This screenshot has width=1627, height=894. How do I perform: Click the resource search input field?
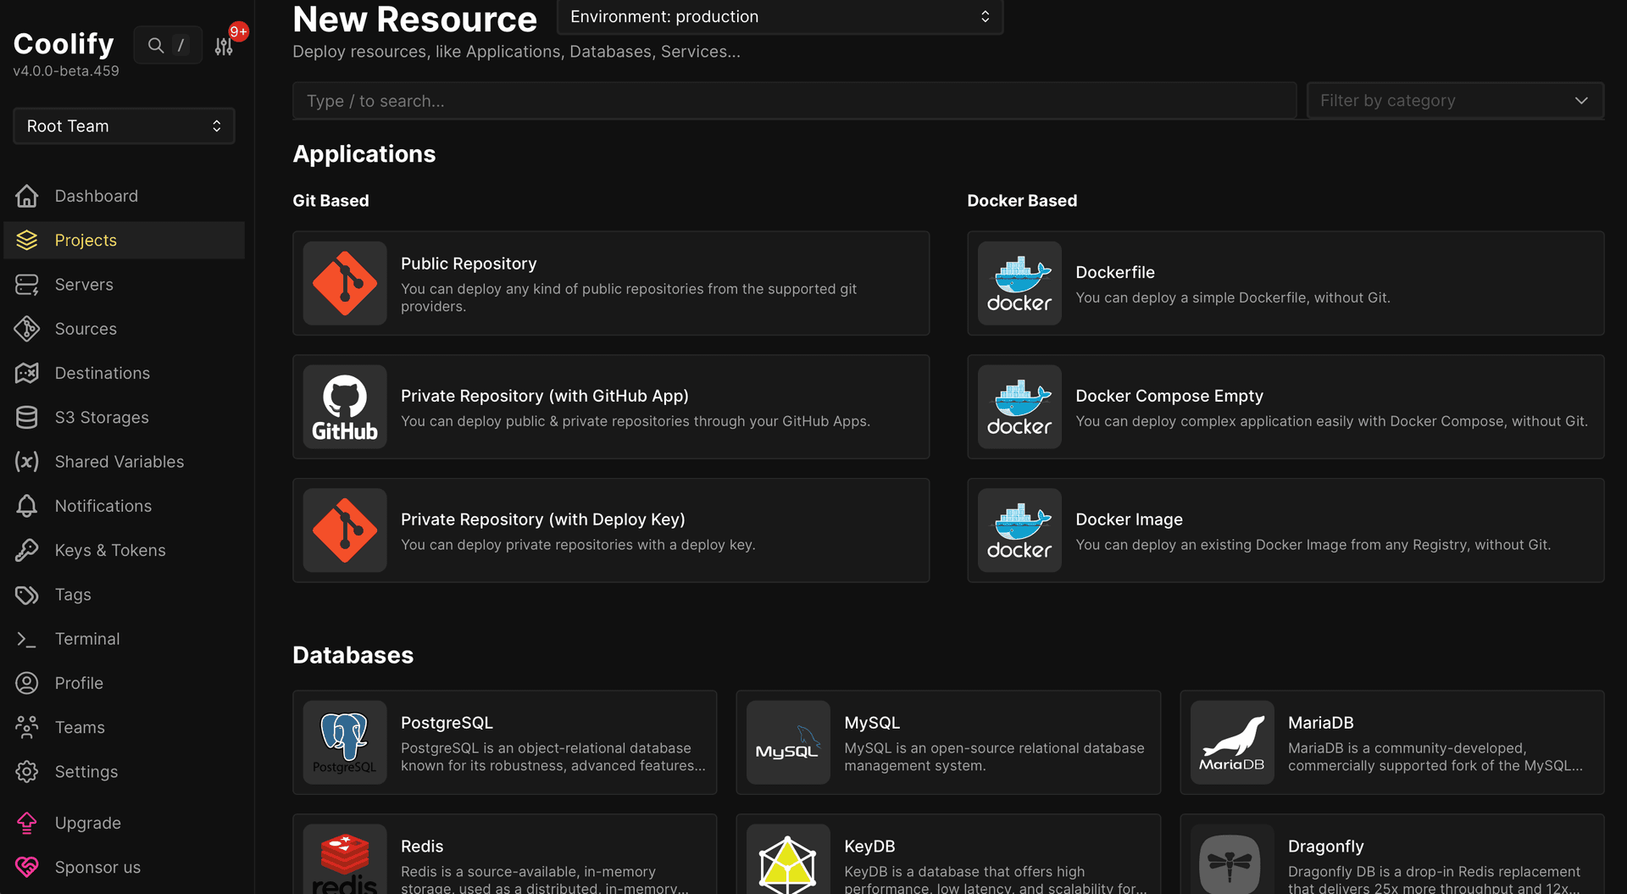[793, 100]
